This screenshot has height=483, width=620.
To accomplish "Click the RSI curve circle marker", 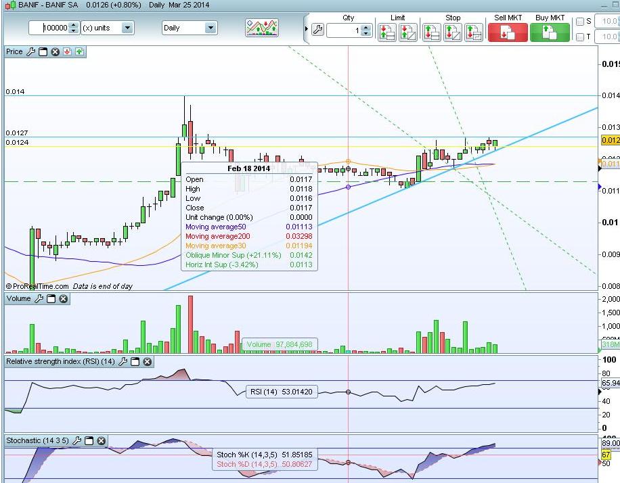I will (348, 392).
